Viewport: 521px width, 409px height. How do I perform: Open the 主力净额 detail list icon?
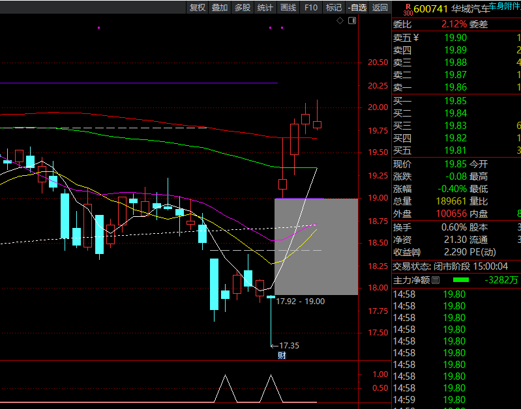click(436, 280)
